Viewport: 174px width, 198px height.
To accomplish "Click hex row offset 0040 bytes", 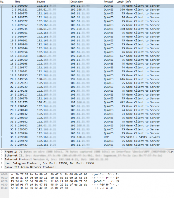I will click(39, 188).
